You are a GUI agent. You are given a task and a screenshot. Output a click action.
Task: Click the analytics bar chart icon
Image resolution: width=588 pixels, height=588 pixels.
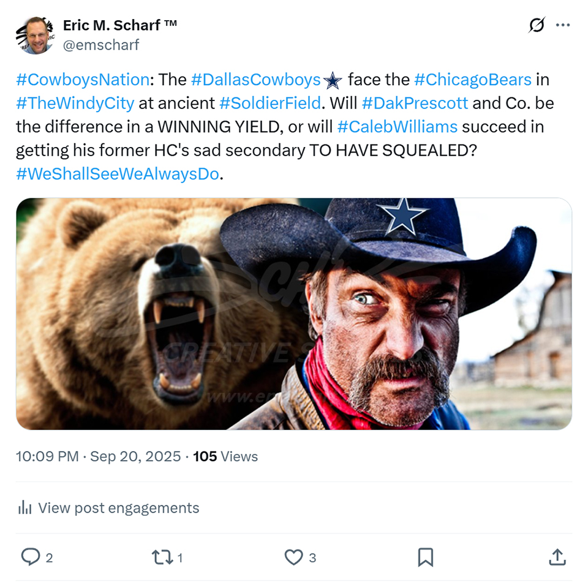click(x=25, y=508)
